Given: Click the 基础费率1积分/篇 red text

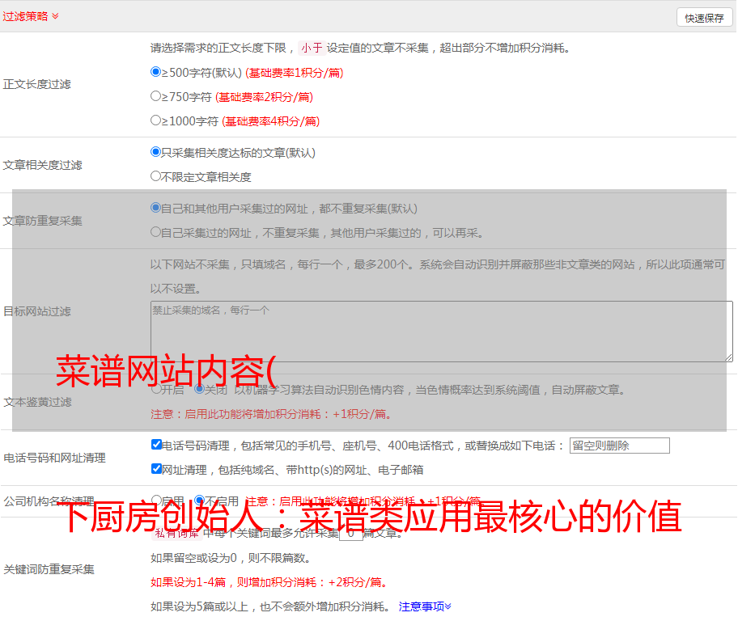Looking at the screenshot, I should (295, 73).
